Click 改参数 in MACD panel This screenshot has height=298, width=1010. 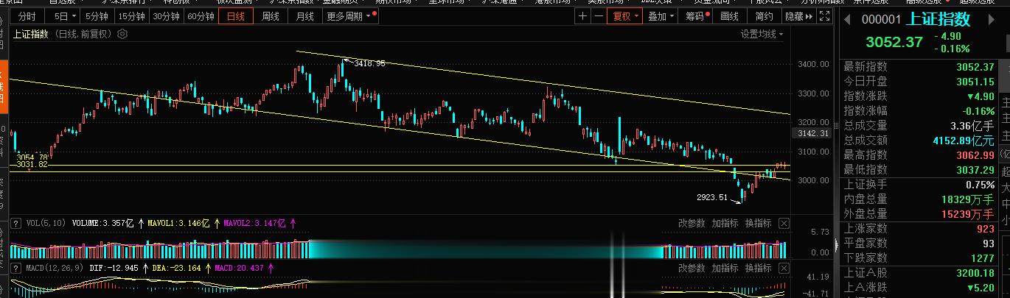point(692,268)
